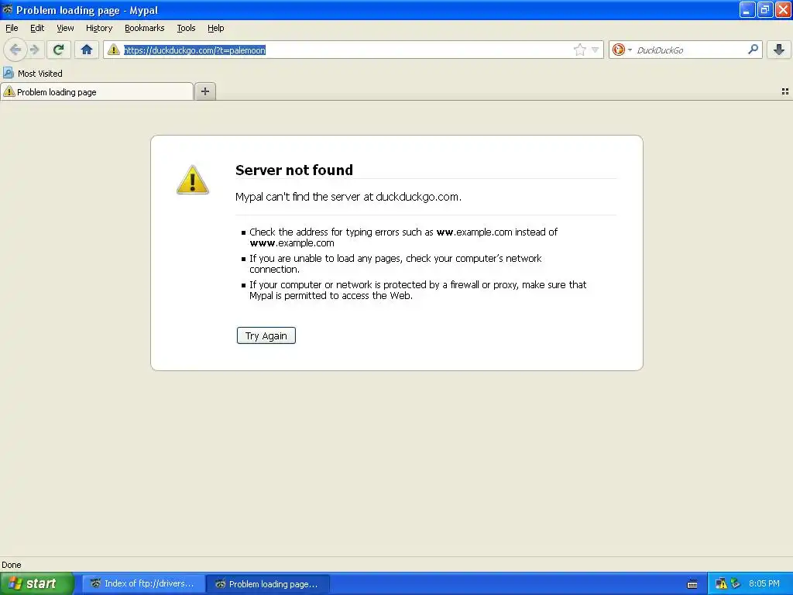793x595 pixels.
Task: Click the network warning tray icon
Action: 721,584
